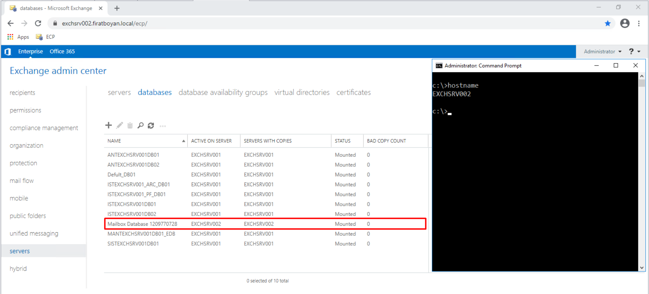Open the Administrator account dropdown

(603, 51)
